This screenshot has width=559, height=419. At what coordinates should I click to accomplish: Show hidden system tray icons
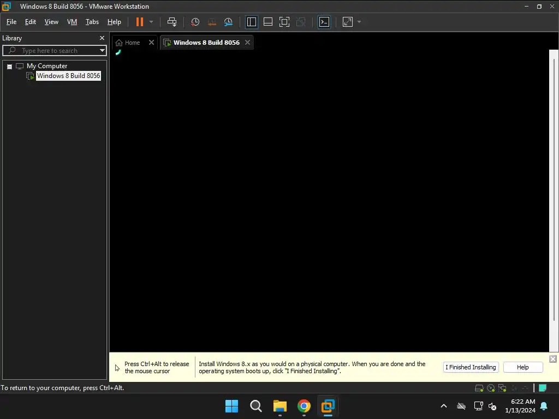coord(444,406)
